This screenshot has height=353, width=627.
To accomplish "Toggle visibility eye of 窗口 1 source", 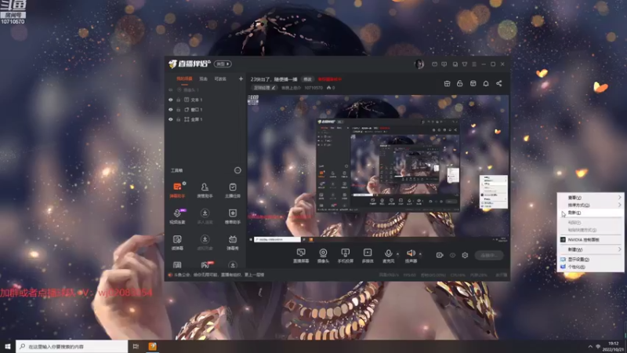I will click(171, 110).
